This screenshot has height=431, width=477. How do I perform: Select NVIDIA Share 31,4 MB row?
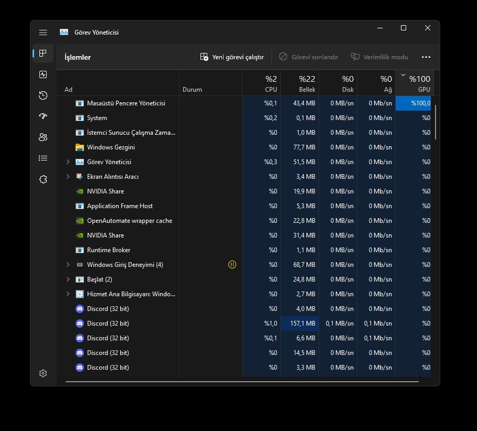[243, 235]
